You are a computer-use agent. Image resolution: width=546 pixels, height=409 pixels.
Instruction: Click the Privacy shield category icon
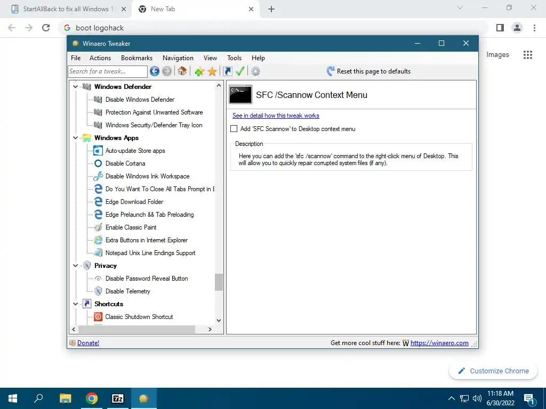pyautogui.click(x=87, y=266)
